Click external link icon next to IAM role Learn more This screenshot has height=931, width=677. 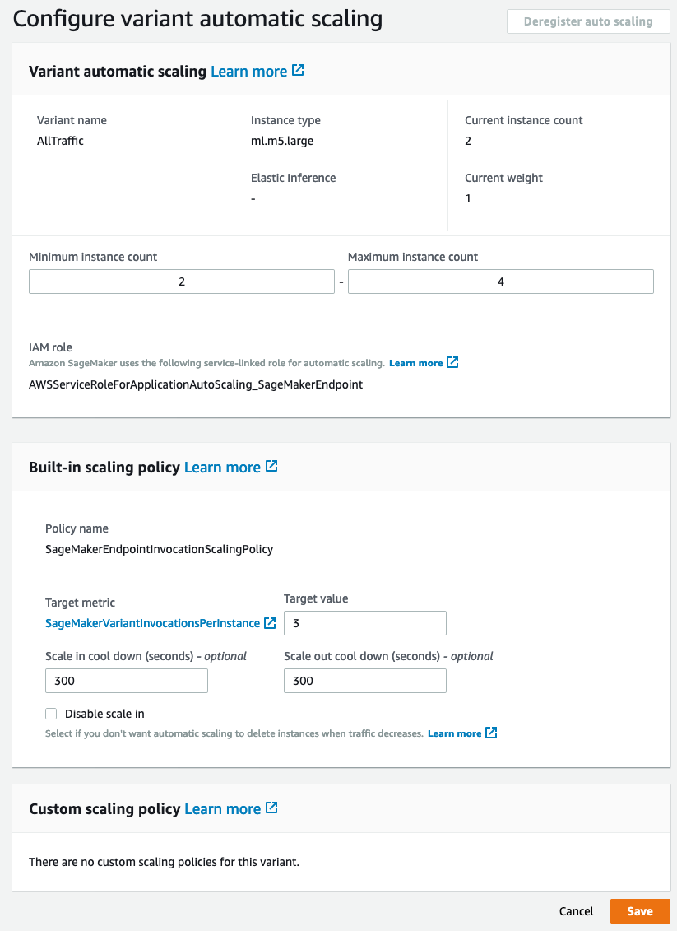pos(452,362)
